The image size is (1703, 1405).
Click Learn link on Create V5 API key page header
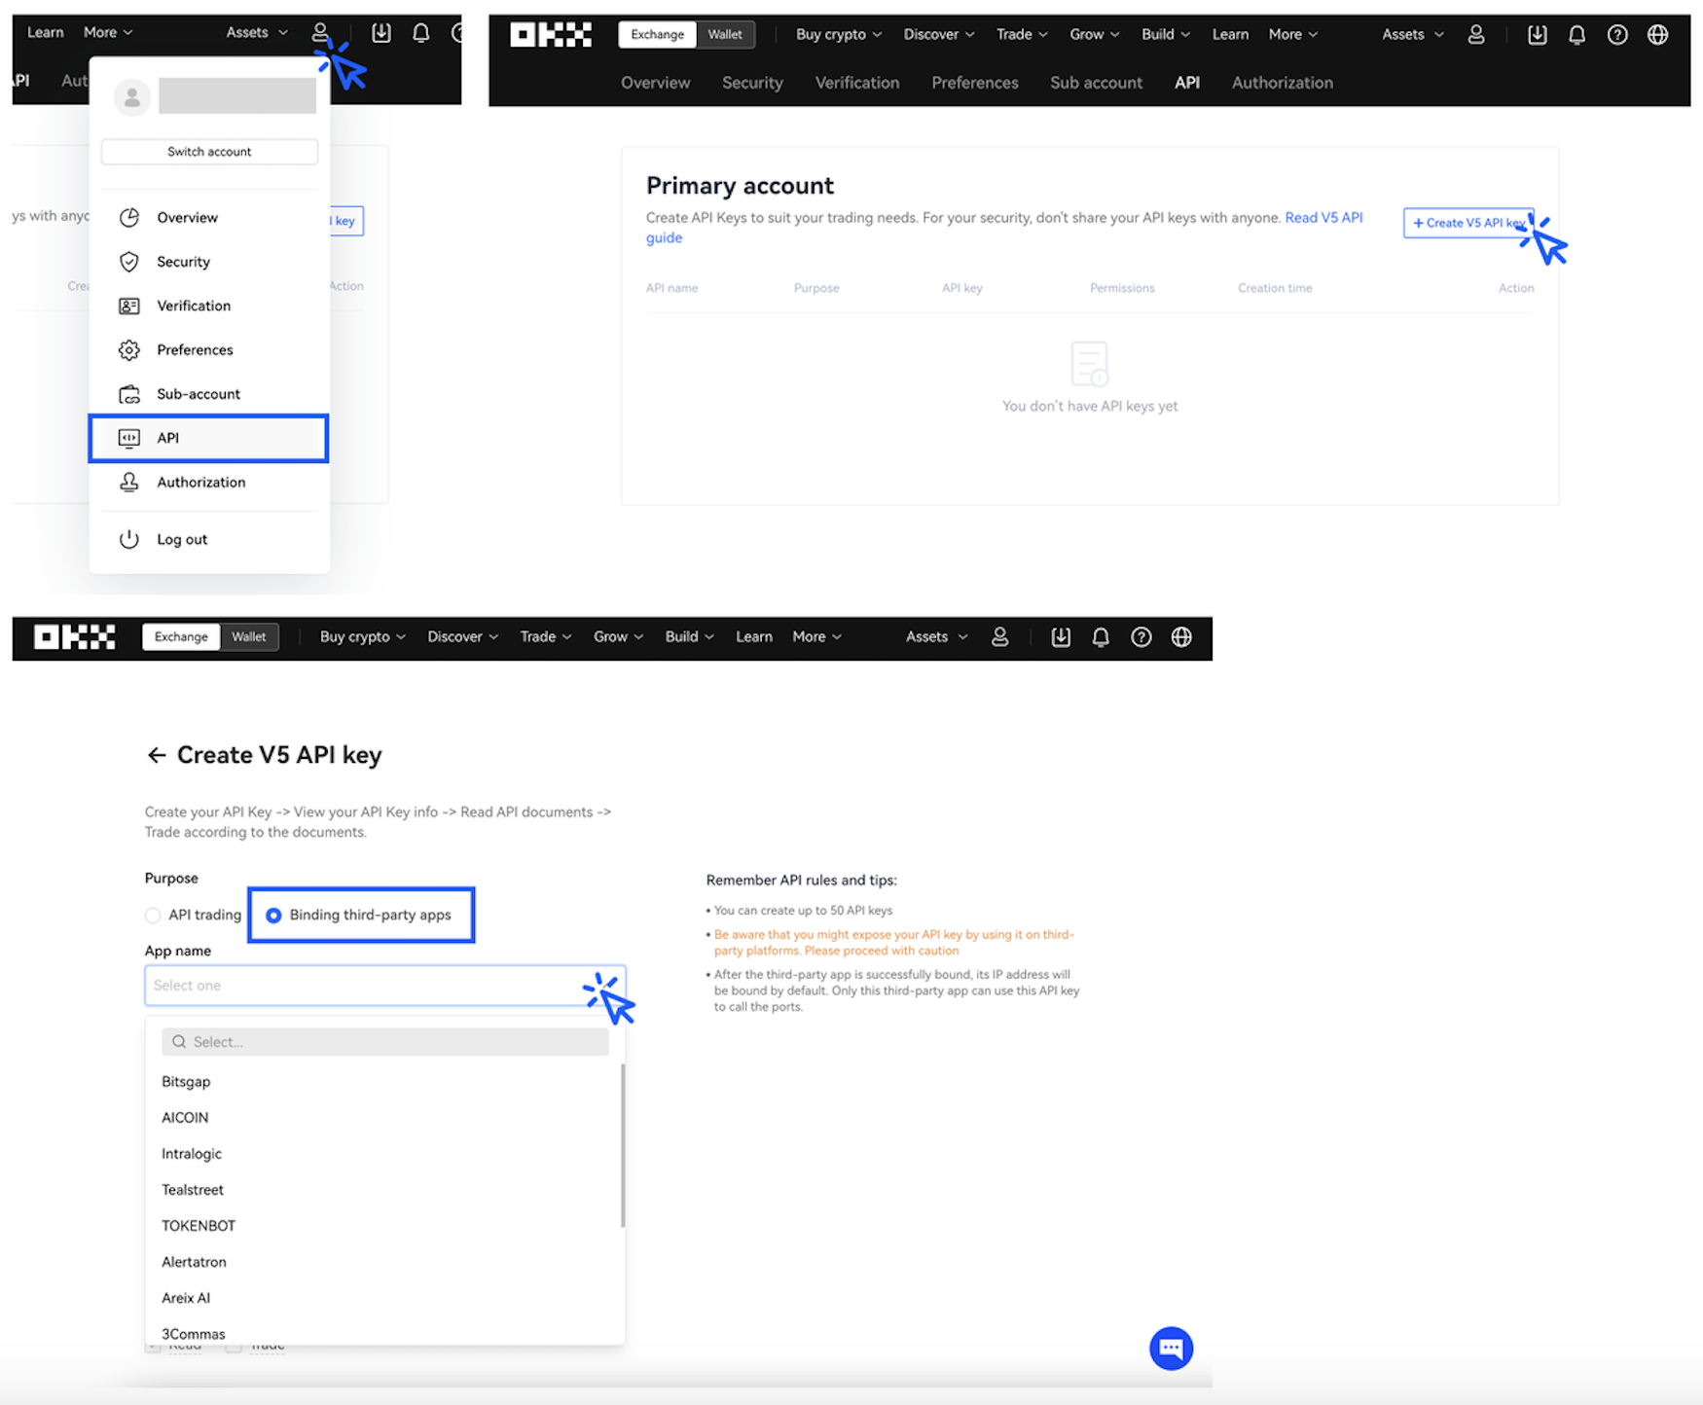pyautogui.click(x=754, y=637)
